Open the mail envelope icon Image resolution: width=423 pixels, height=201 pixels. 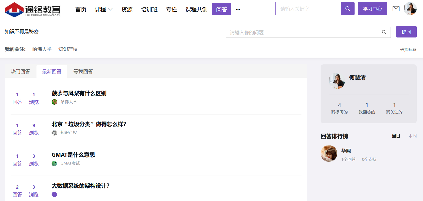point(396,9)
